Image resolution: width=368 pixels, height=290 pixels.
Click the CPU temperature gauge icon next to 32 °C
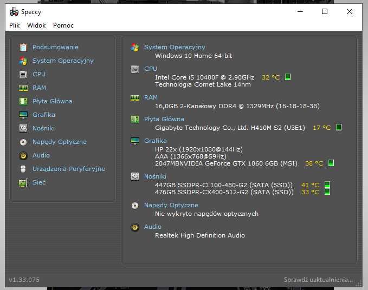(x=287, y=77)
